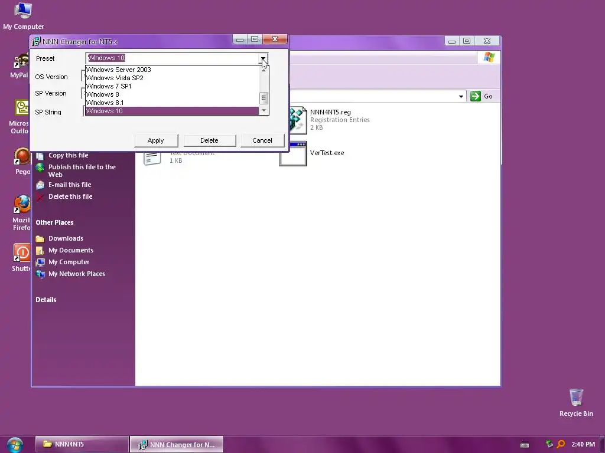Click the Apply button

pos(156,140)
